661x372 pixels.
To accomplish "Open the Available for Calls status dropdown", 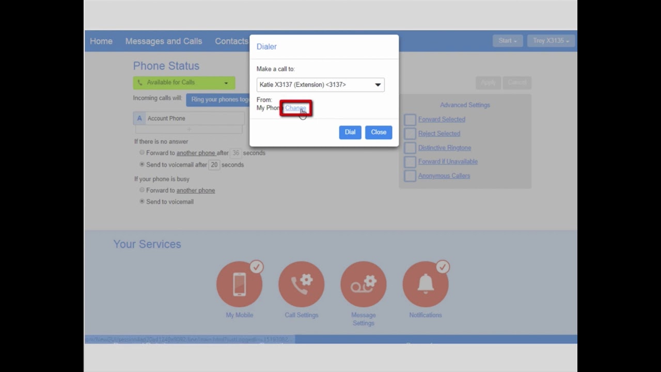I will (184, 83).
